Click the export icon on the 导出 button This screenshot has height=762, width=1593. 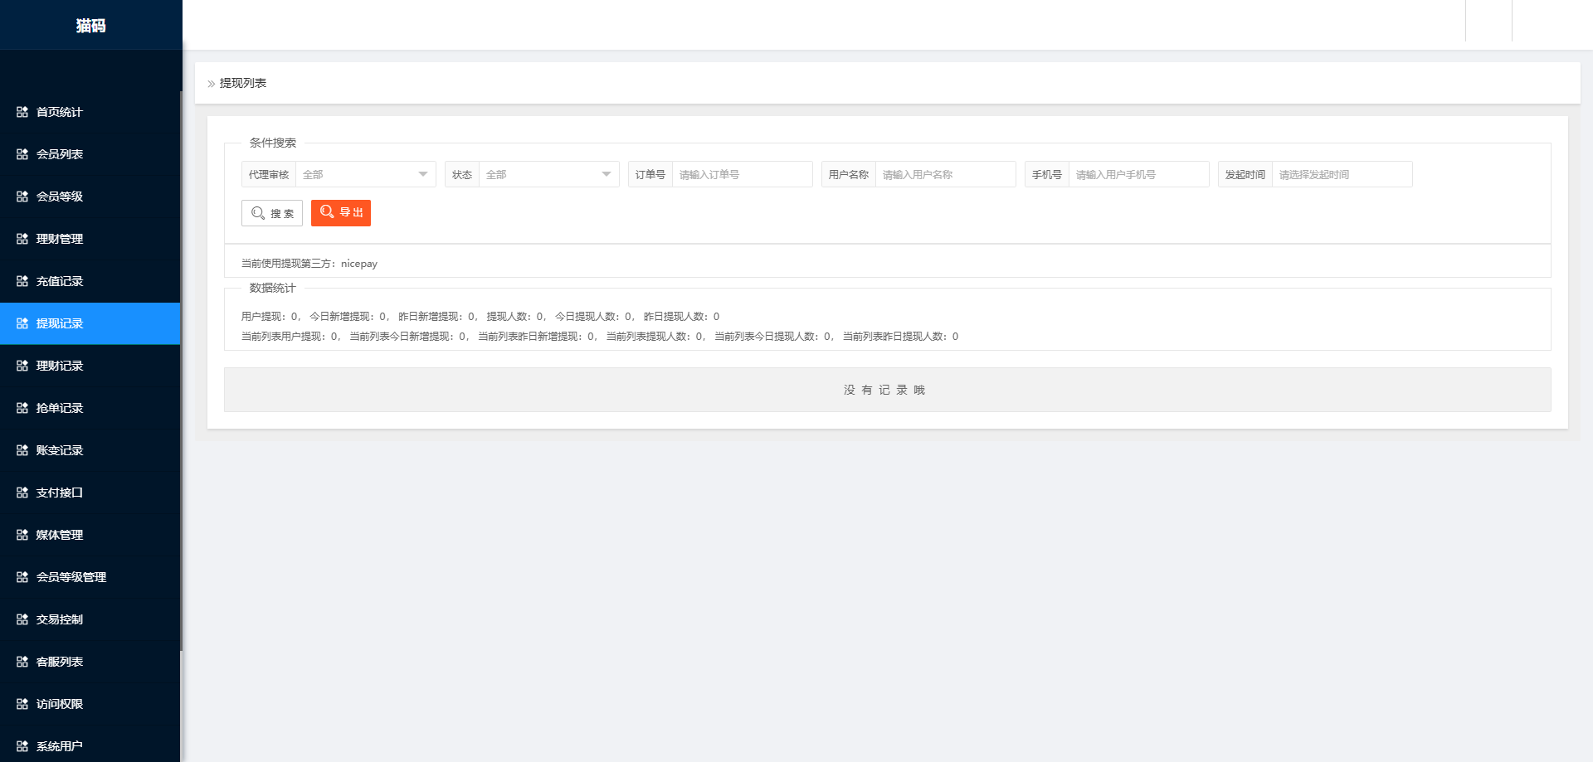tap(326, 212)
